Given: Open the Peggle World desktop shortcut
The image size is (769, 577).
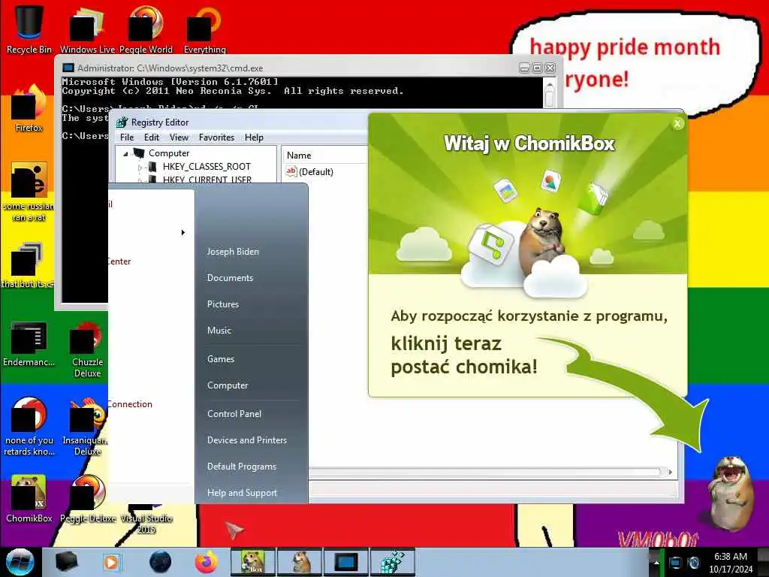Looking at the screenshot, I should (x=146, y=29).
